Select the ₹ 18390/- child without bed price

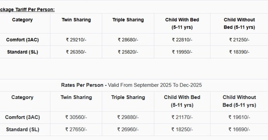coord(239,52)
